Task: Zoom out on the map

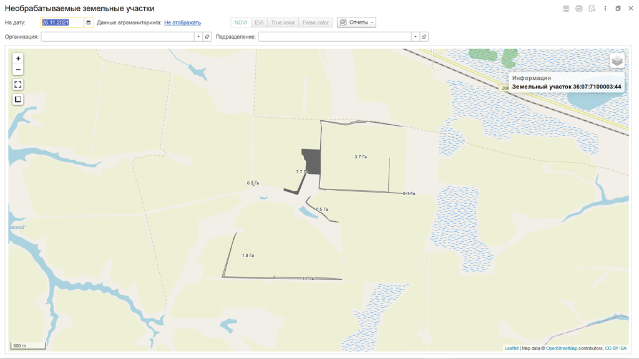Action: tap(18, 70)
